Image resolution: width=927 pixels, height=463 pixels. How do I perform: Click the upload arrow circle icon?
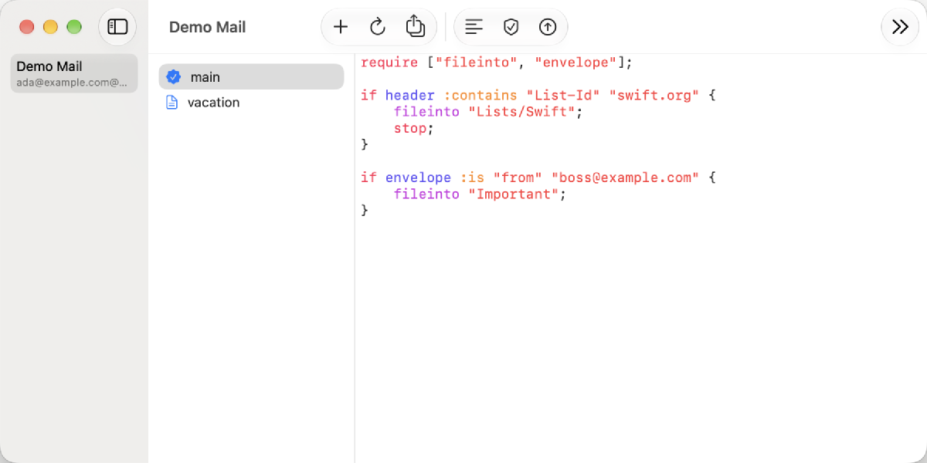click(x=548, y=27)
